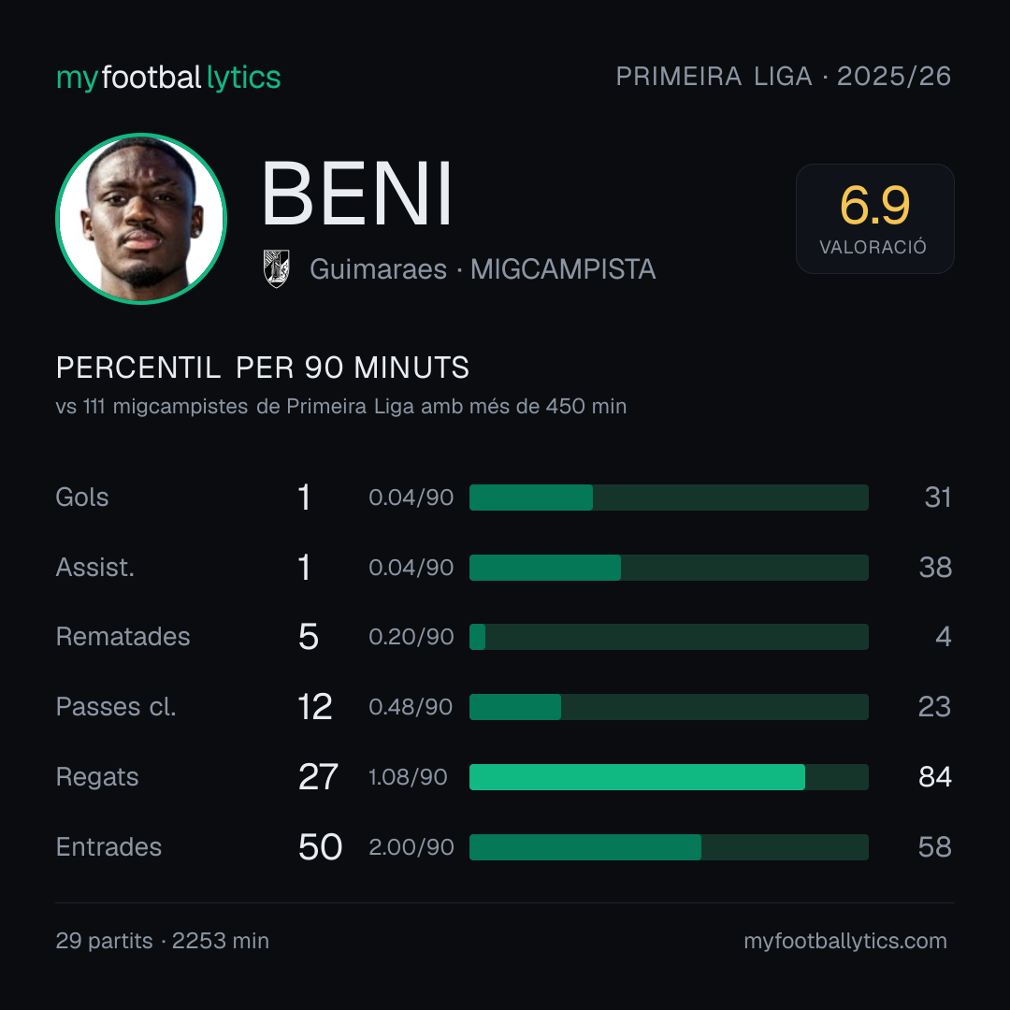
Task: Click the bright green Regats bar
Action: (637, 777)
